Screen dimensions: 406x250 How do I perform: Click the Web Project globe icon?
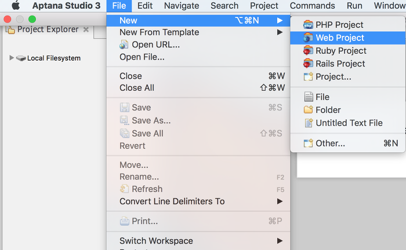pyautogui.click(x=308, y=38)
